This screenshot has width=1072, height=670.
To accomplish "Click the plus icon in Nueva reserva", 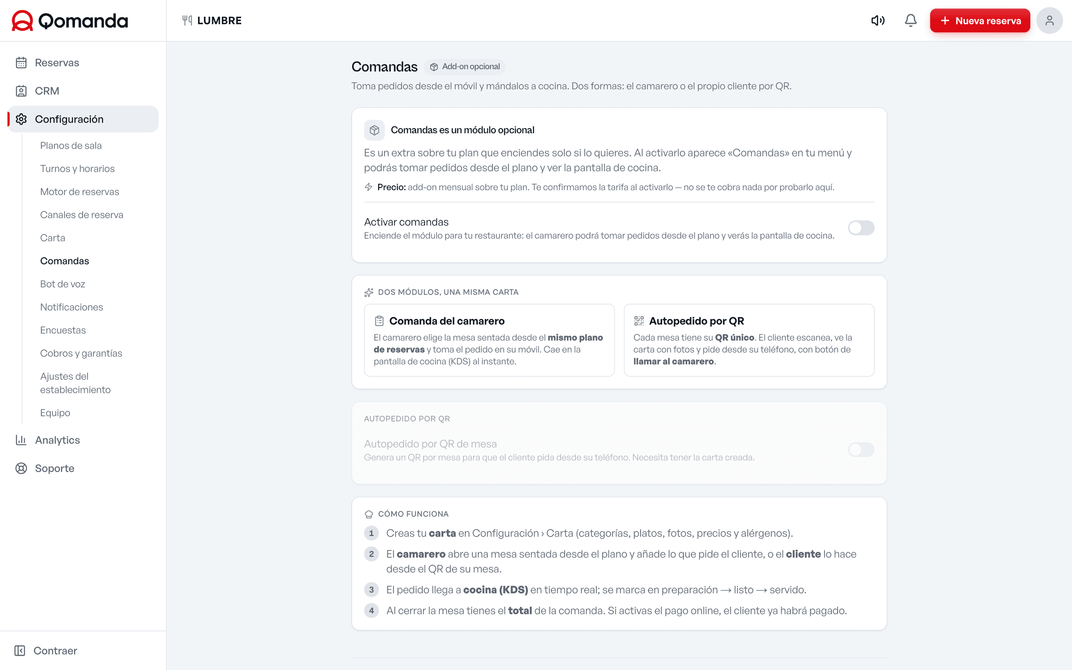I will click(x=945, y=21).
